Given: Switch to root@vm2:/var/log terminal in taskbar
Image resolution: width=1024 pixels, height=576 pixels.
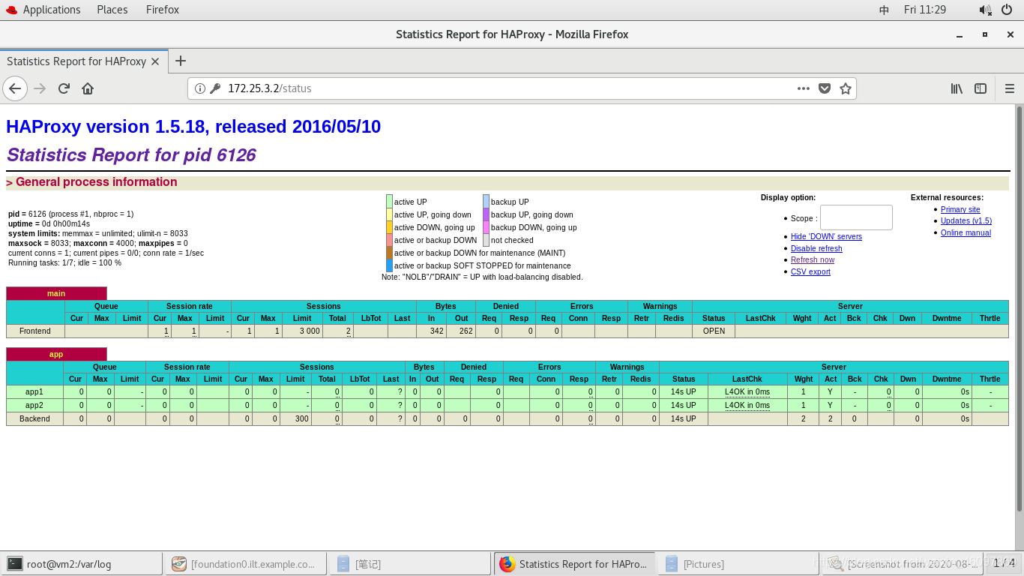Looking at the screenshot, I should click(x=82, y=564).
